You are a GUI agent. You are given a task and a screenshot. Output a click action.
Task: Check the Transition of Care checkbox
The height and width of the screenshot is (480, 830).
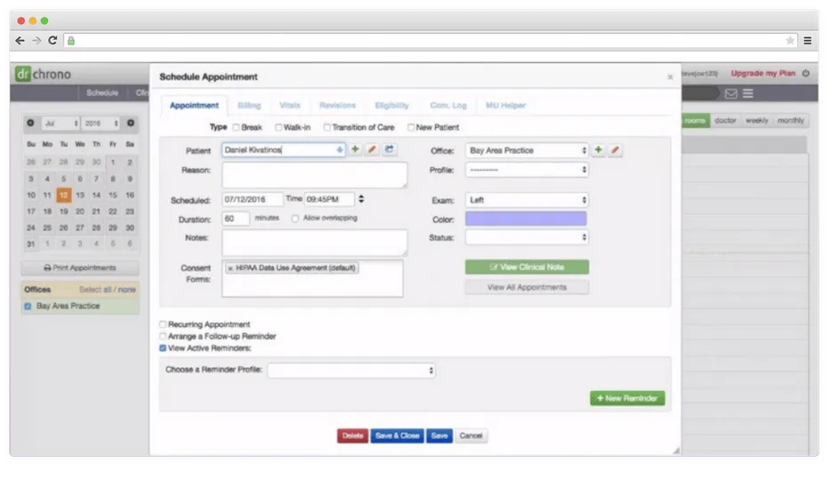[x=326, y=127]
